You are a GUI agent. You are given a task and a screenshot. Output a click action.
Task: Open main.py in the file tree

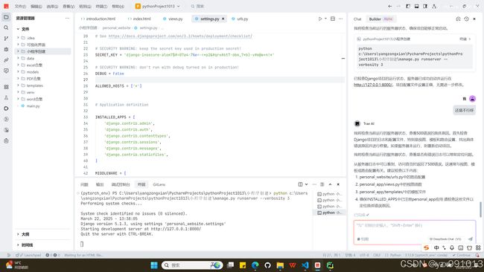pyautogui.click(x=34, y=106)
